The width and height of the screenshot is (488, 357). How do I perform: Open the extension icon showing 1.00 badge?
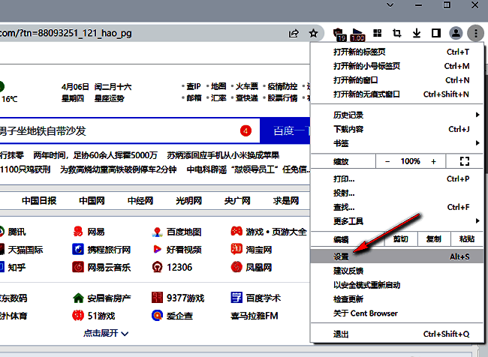pyautogui.click(x=357, y=34)
